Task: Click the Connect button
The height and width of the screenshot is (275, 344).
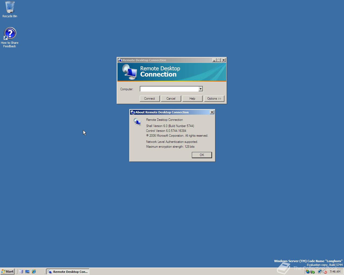Action: tap(149, 99)
